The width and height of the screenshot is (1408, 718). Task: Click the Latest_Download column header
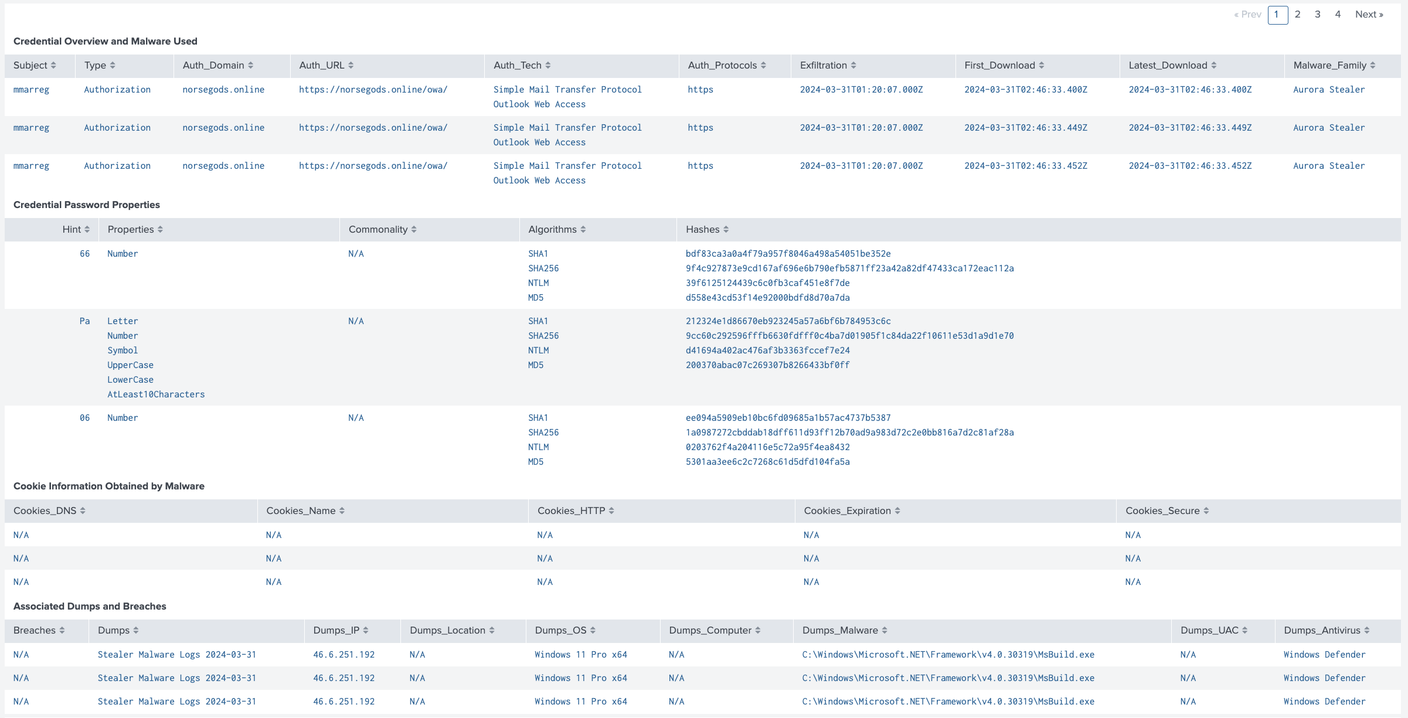(x=1168, y=66)
